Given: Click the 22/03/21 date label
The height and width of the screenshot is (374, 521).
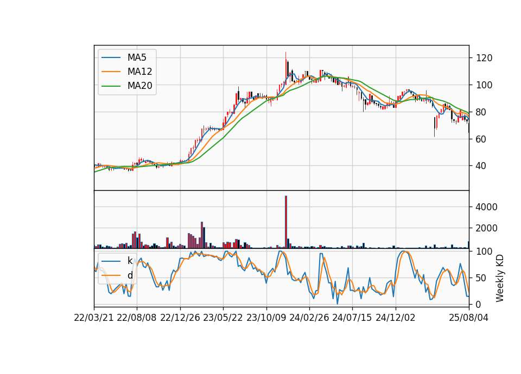Looking at the screenshot, I should click(x=94, y=318).
